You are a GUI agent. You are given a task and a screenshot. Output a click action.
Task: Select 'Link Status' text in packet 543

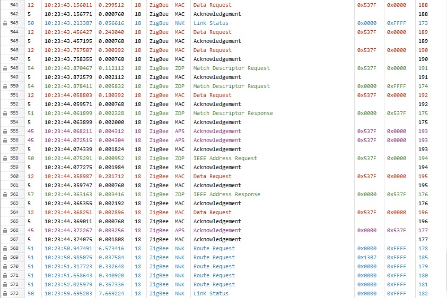211,23
